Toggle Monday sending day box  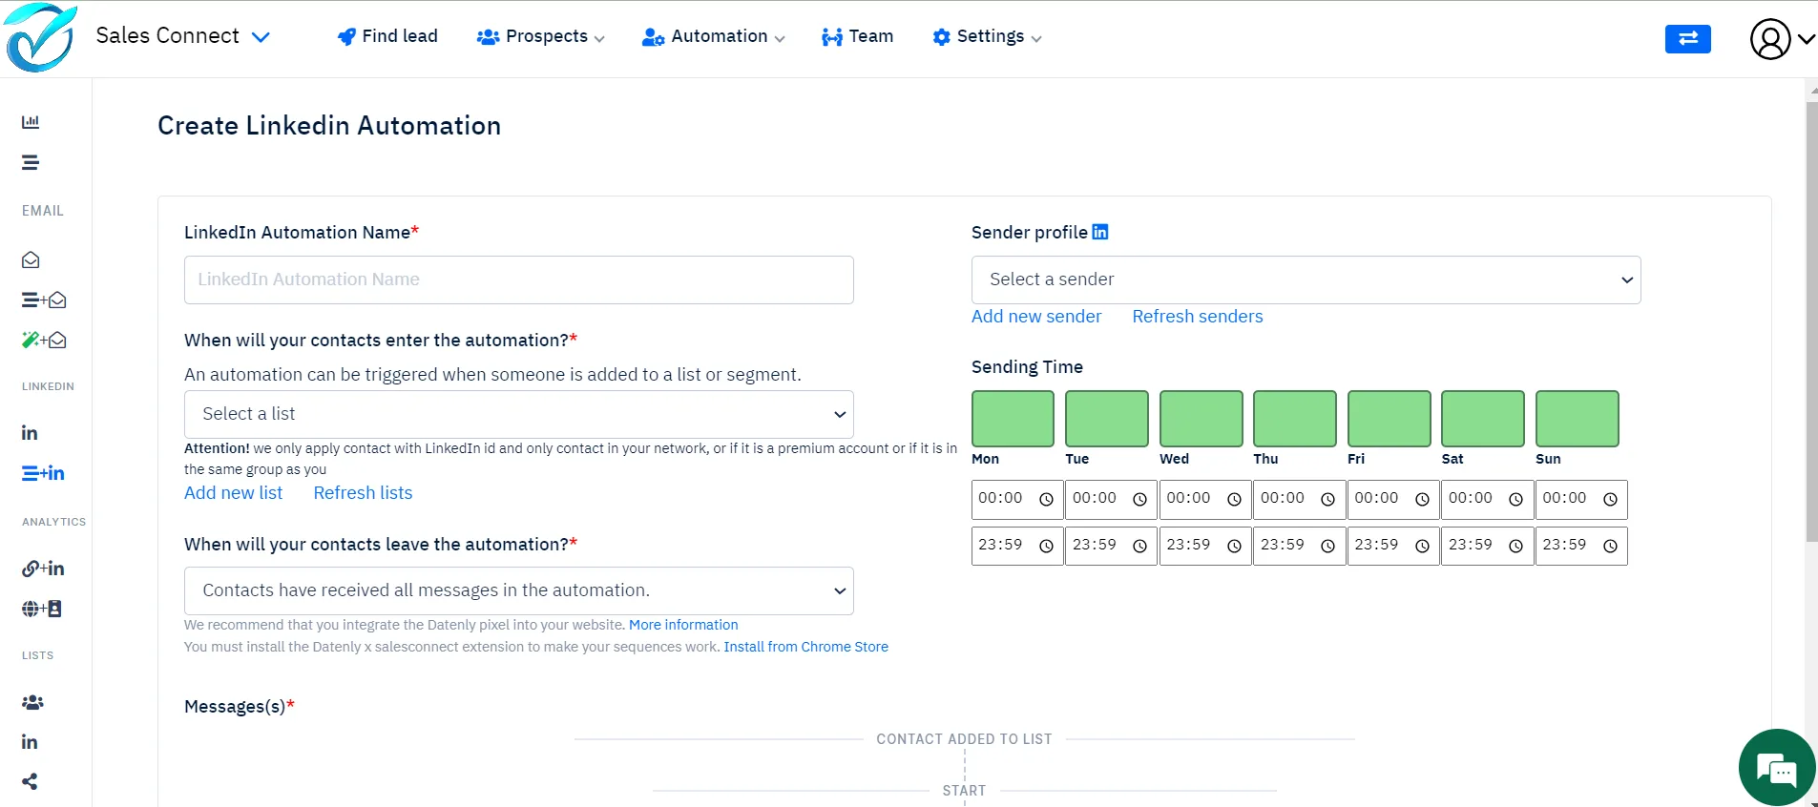click(1013, 419)
